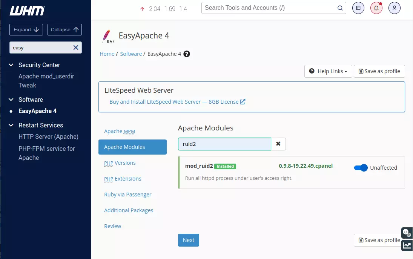Open the Apache MPM section
The height and width of the screenshot is (259, 413).
(119, 131)
